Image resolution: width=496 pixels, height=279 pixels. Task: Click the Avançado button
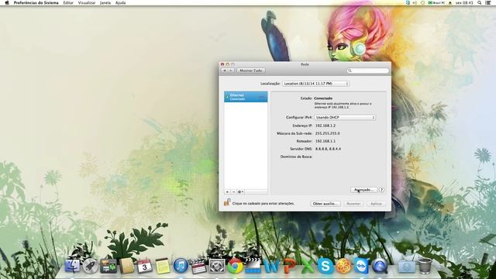363,190
